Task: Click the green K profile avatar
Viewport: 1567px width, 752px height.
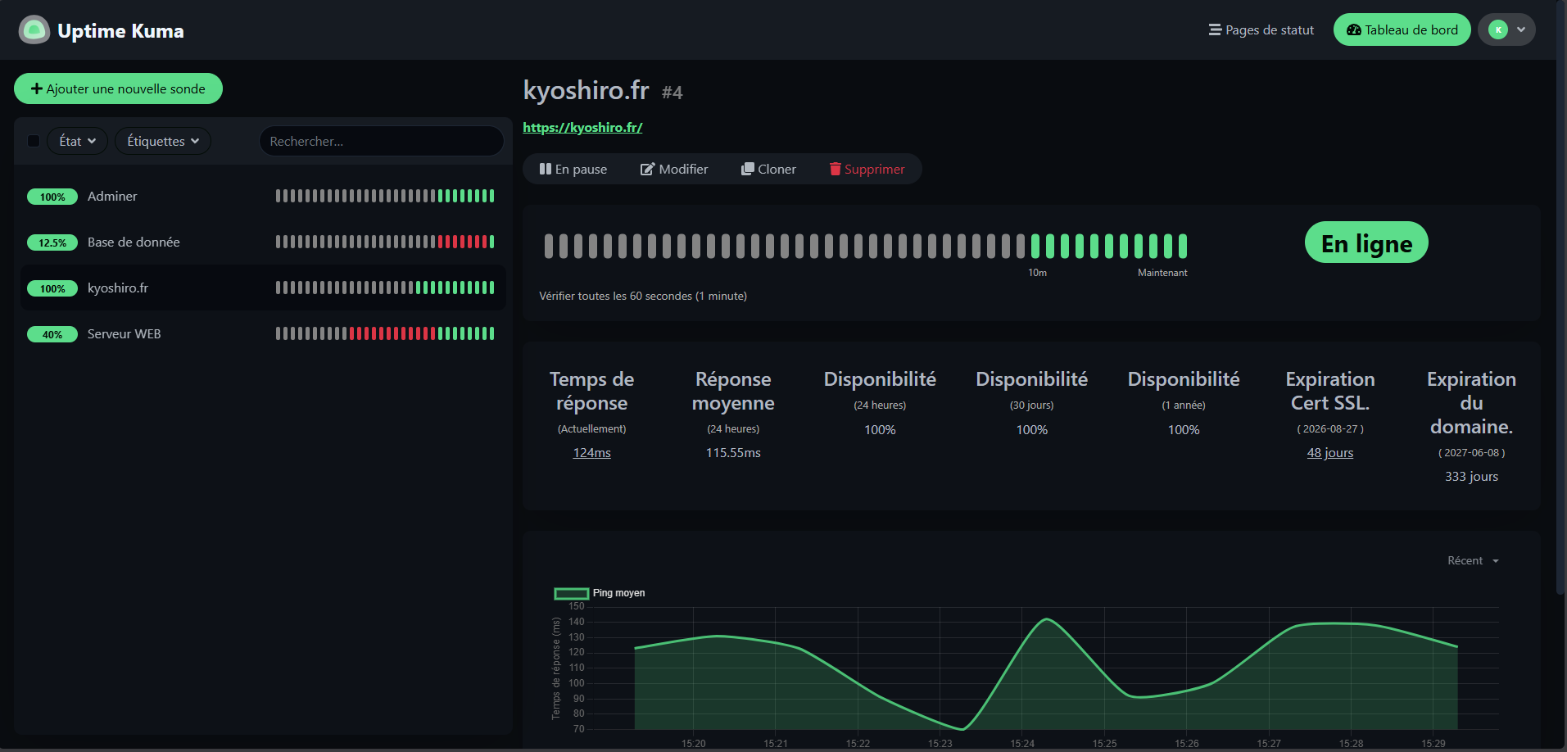Action: [1498, 29]
